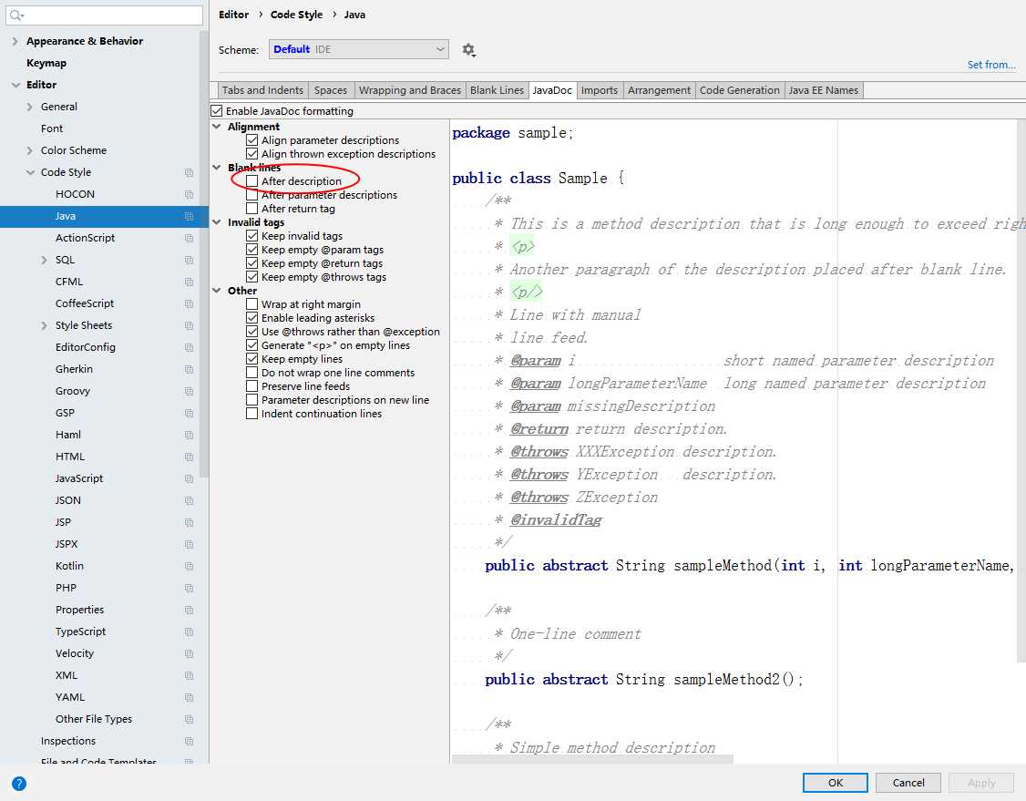Click the project-level icon beside Code Style

[190, 173]
